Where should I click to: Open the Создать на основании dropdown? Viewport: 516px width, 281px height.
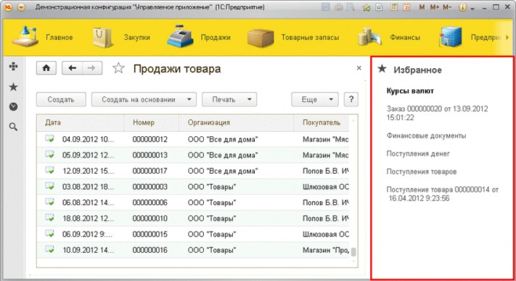coord(144,99)
